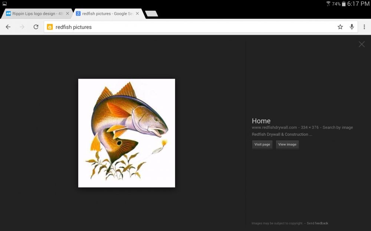Open the Chrome three-dot menu

(364, 27)
